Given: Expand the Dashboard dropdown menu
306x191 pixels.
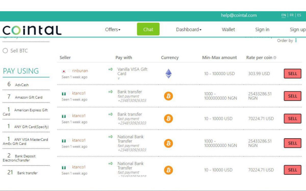Looking at the screenshot, I should (x=188, y=29).
